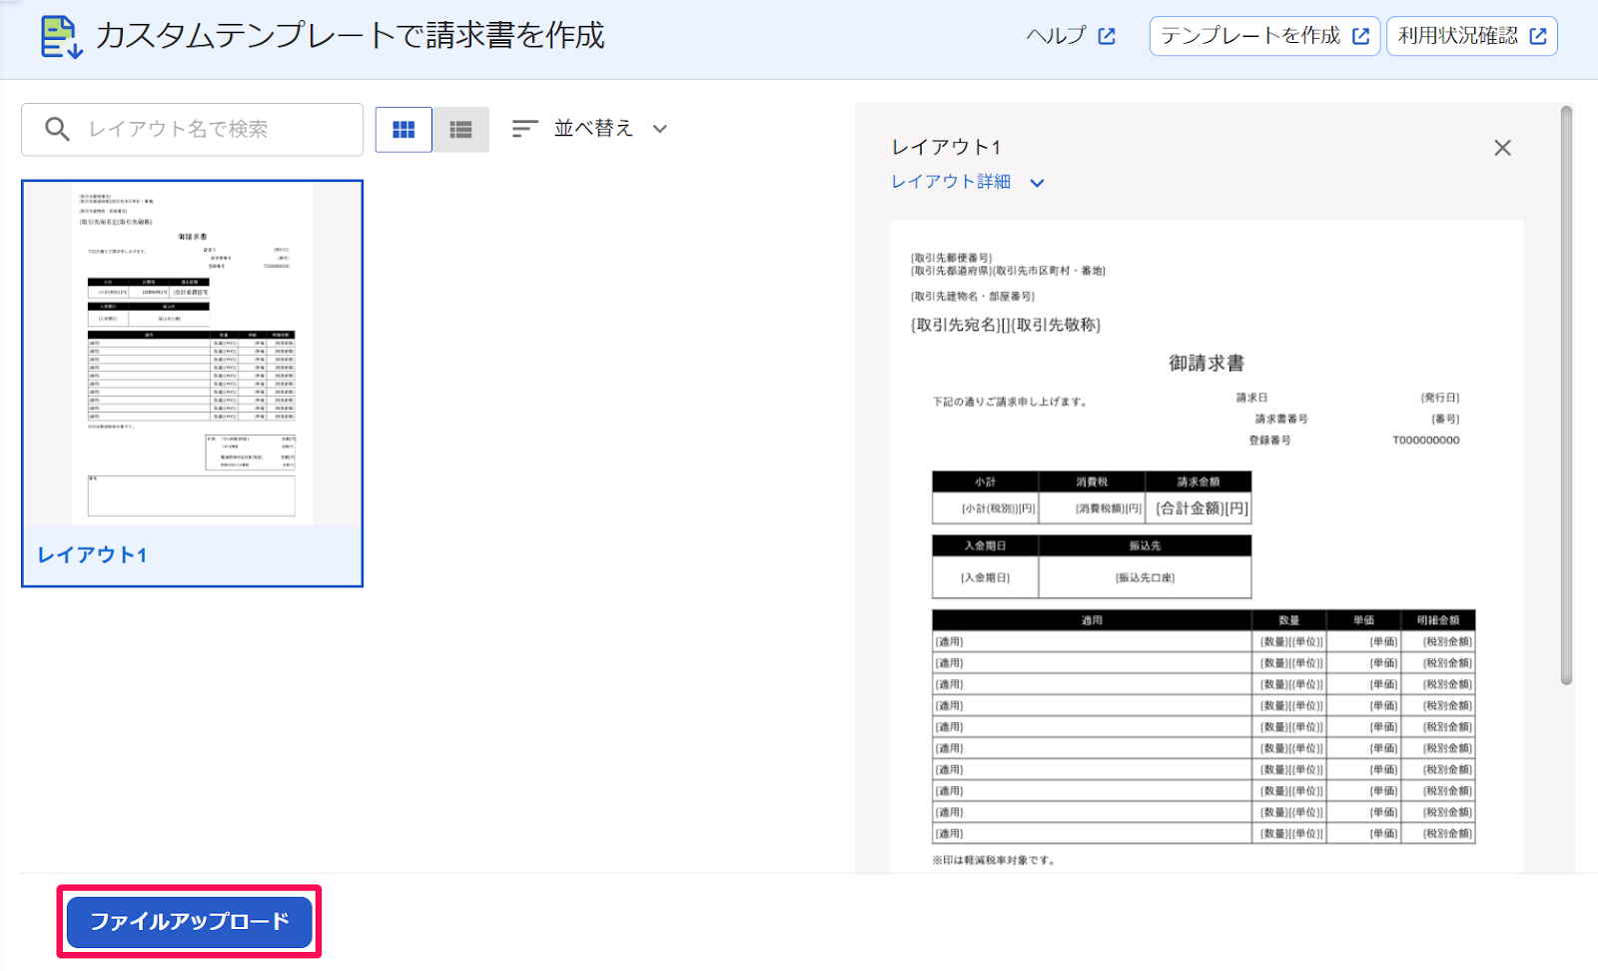This screenshot has height=971, width=1598.
Task: Click the chevron next to レイアウト詳細
Action: [x=1037, y=183]
